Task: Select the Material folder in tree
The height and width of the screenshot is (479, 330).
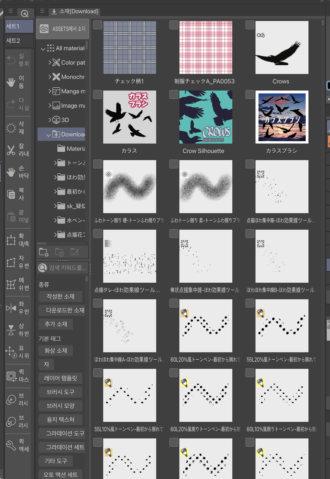Action: 71,149
